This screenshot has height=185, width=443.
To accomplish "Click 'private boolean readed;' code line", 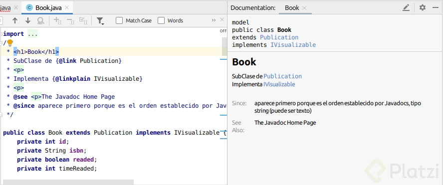I will point(57,160).
